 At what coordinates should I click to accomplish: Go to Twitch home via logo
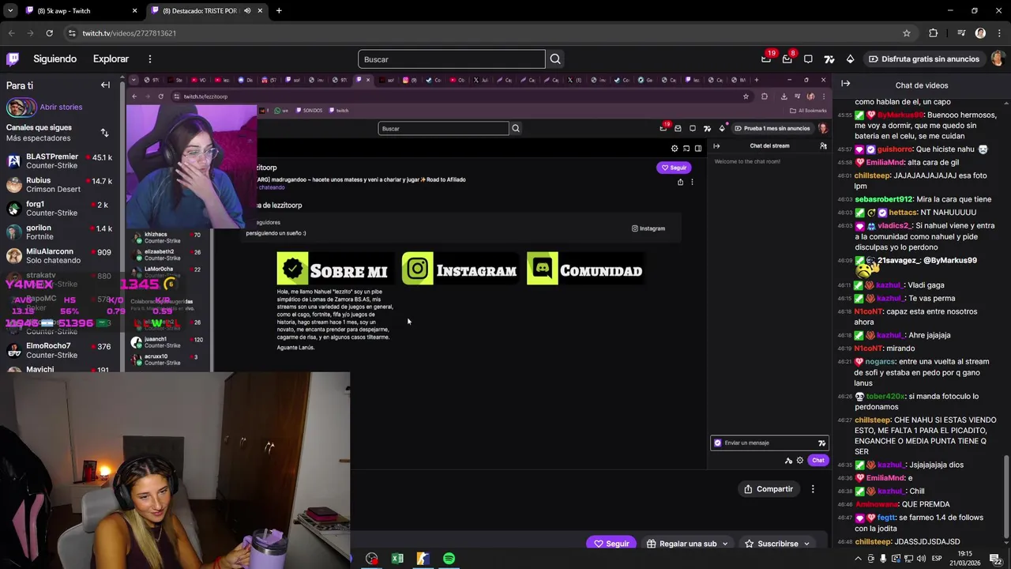click(x=13, y=58)
